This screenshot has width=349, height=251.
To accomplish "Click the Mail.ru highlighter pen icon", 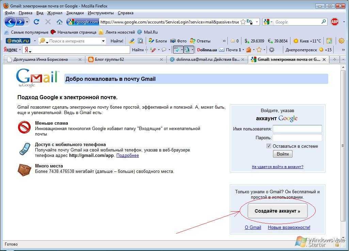I will (132, 41).
